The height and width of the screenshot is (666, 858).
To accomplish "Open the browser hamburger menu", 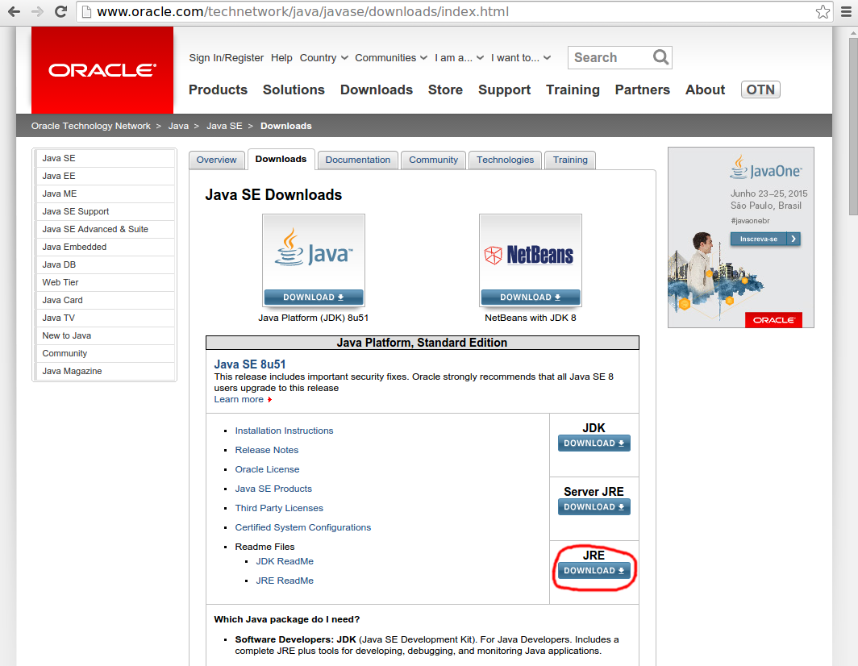I will [x=846, y=11].
